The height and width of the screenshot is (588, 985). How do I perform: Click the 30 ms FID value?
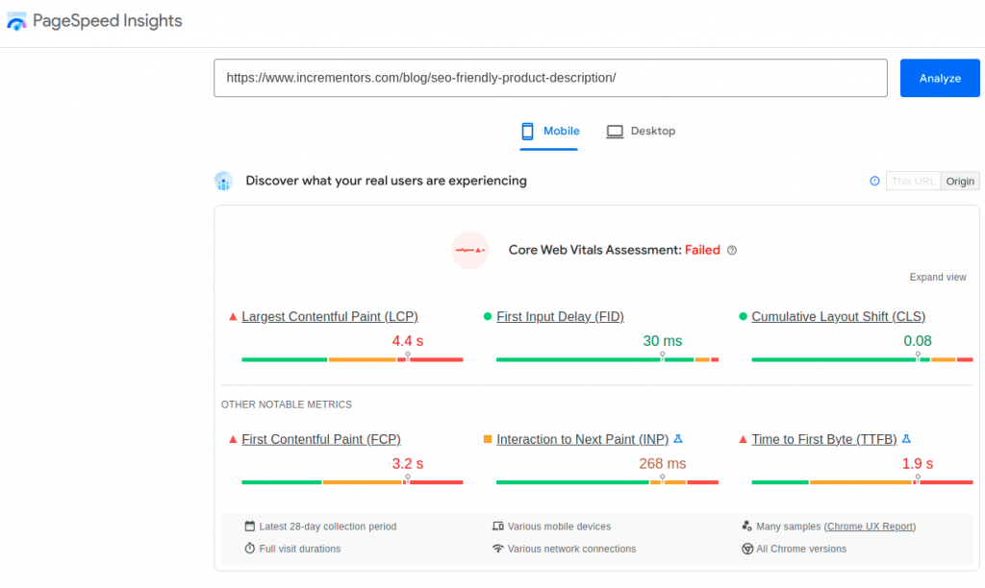point(662,341)
